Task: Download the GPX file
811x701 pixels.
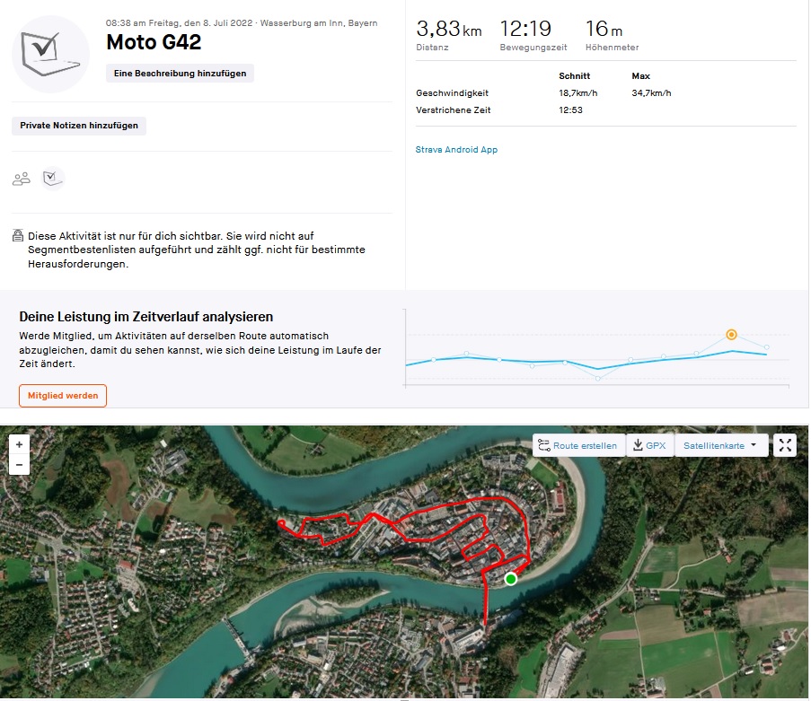Action: pos(649,445)
